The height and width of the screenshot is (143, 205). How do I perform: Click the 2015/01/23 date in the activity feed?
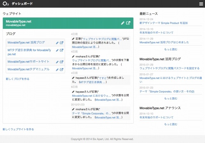tap(78, 105)
